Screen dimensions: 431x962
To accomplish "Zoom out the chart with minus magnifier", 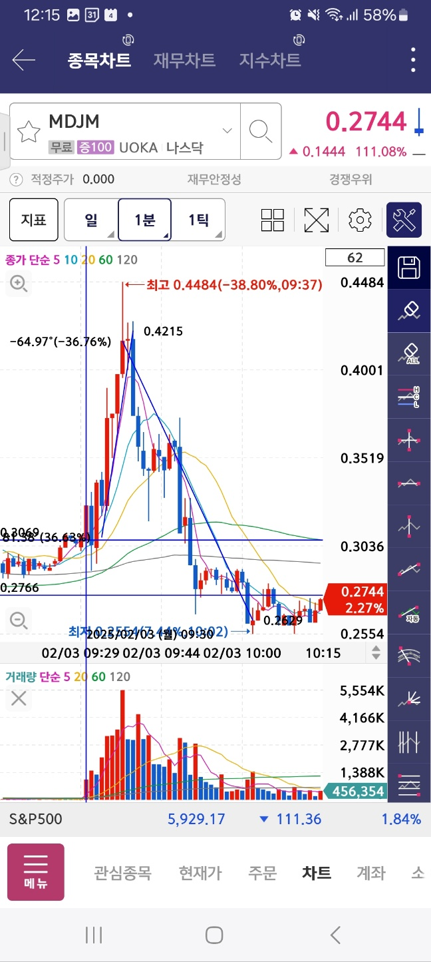I will [x=19, y=620].
